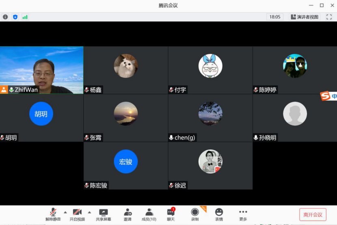Enter full screen mode icon
The height and width of the screenshot is (225, 337).
pyautogui.click(x=329, y=17)
